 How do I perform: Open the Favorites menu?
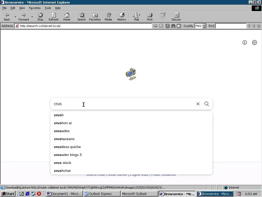click(x=35, y=8)
